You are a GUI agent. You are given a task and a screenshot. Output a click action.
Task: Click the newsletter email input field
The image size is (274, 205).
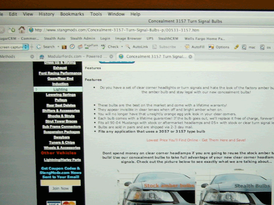click(60, 183)
